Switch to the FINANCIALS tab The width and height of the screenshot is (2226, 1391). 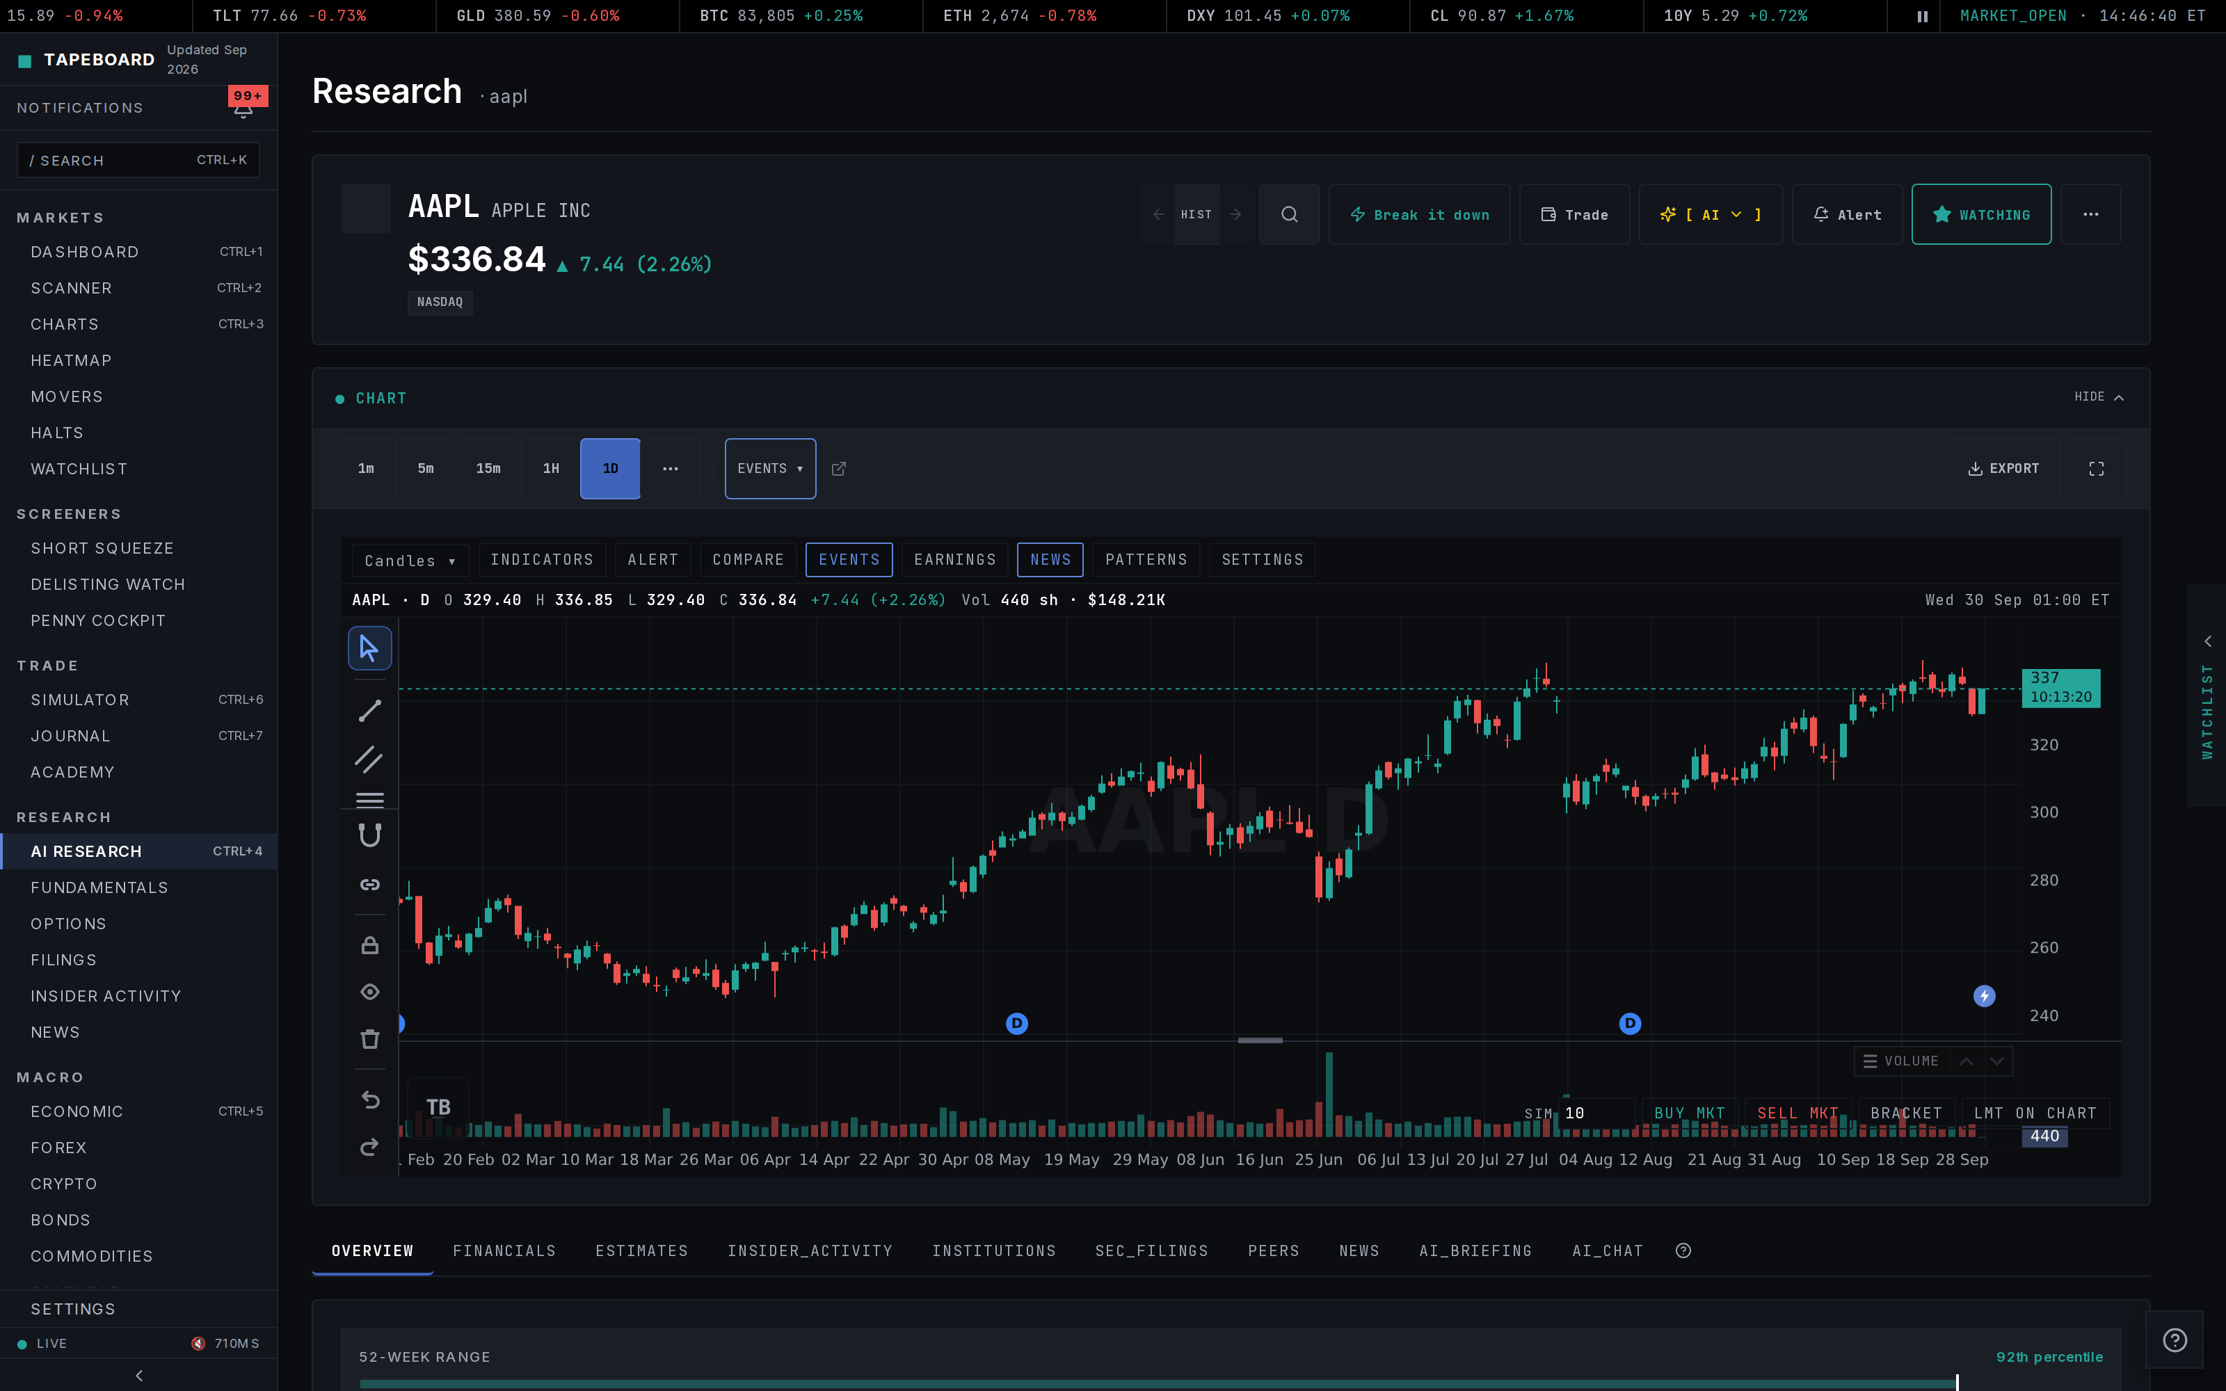504,1251
